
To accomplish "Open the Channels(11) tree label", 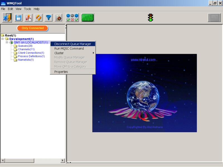I will [26, 49].
